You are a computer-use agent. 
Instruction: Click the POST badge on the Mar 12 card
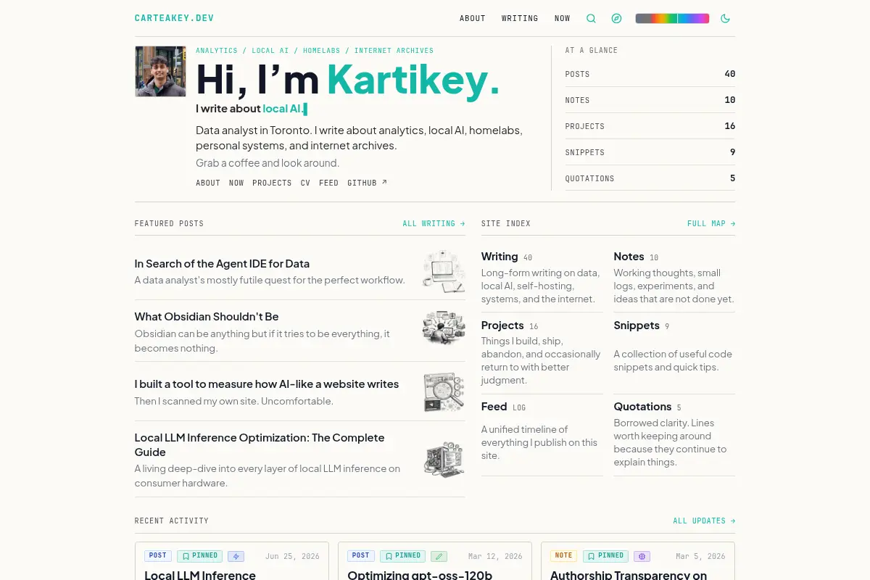pyautogui.click(x=361, y=556)
